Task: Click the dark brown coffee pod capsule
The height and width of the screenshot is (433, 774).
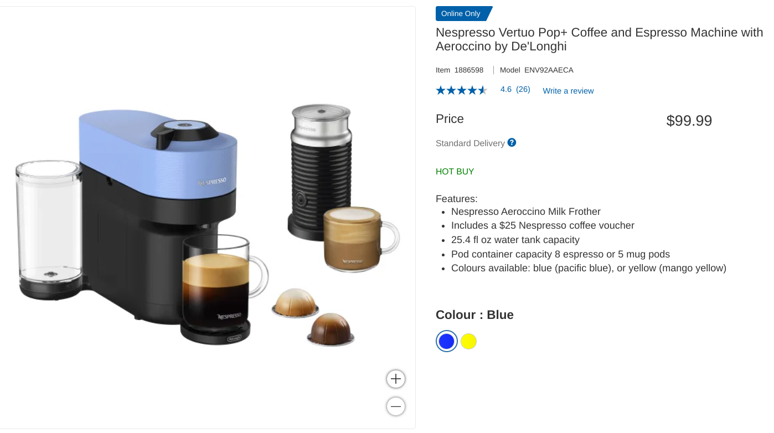Action: (331, 329)
